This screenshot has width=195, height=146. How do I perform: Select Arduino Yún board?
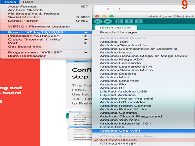[143, 42]
